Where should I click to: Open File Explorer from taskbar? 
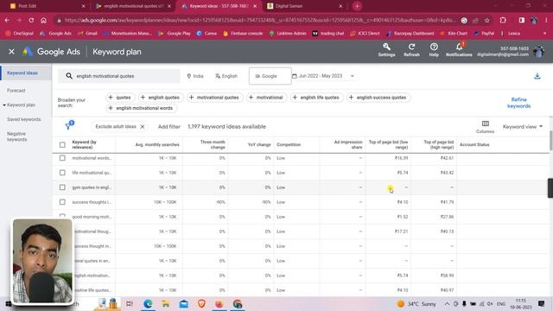[165, 303]
